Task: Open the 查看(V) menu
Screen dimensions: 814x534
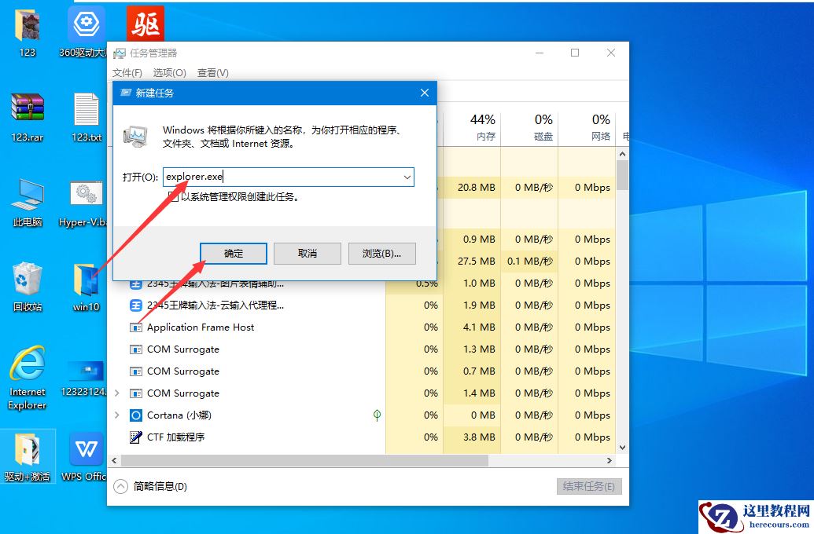Action: [x=212, y=72]
